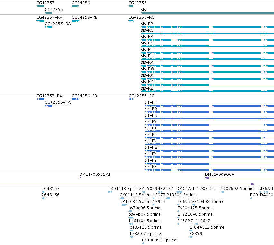Screen dimensions: 274x245
Task: Select the CG42357 gene label
Action: (x=45, y=3)
